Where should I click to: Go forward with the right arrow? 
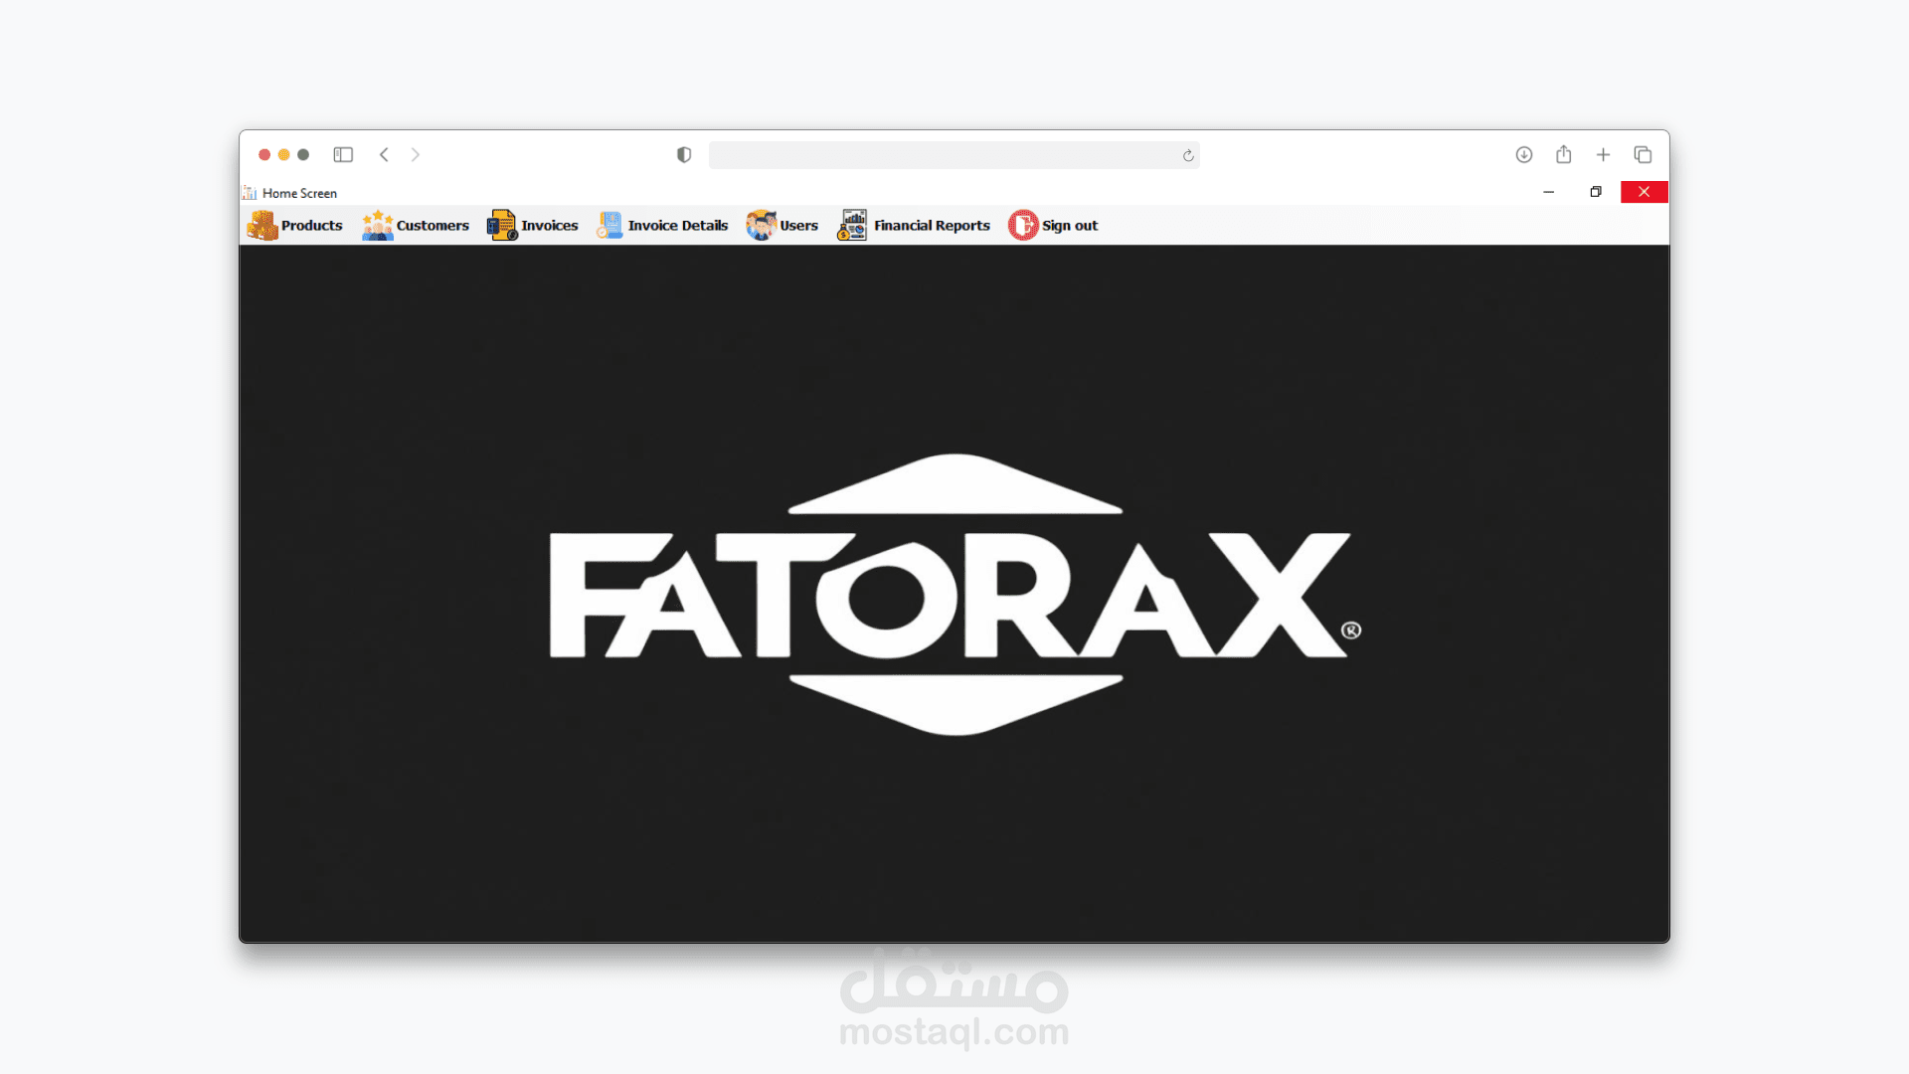(416, 155)
